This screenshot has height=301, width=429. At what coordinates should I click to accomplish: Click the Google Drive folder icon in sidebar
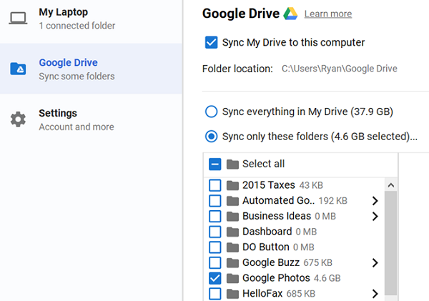tap(18, 69)
